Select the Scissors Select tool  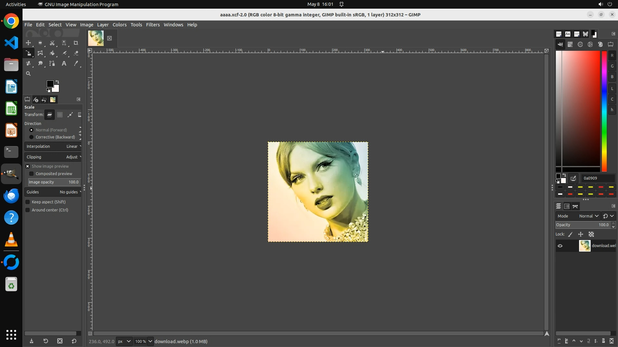click(52, 43)
